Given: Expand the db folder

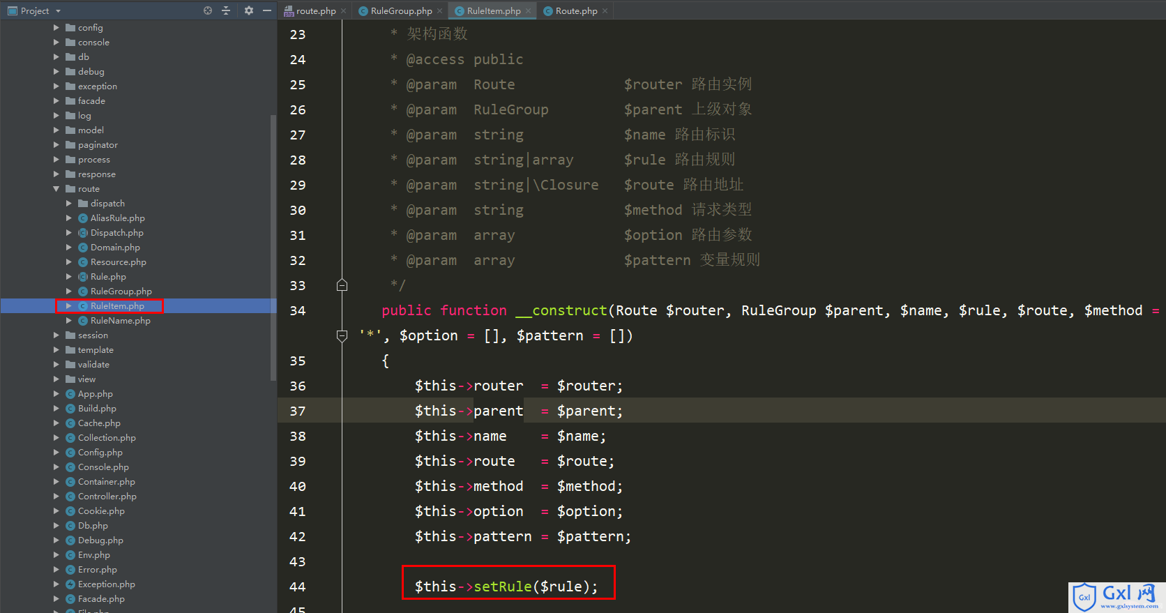Looking at the screenshot, I should [56, 57].
